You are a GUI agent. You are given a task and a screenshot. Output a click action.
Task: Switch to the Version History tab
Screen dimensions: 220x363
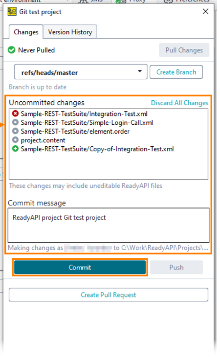[x=70, y=32]
